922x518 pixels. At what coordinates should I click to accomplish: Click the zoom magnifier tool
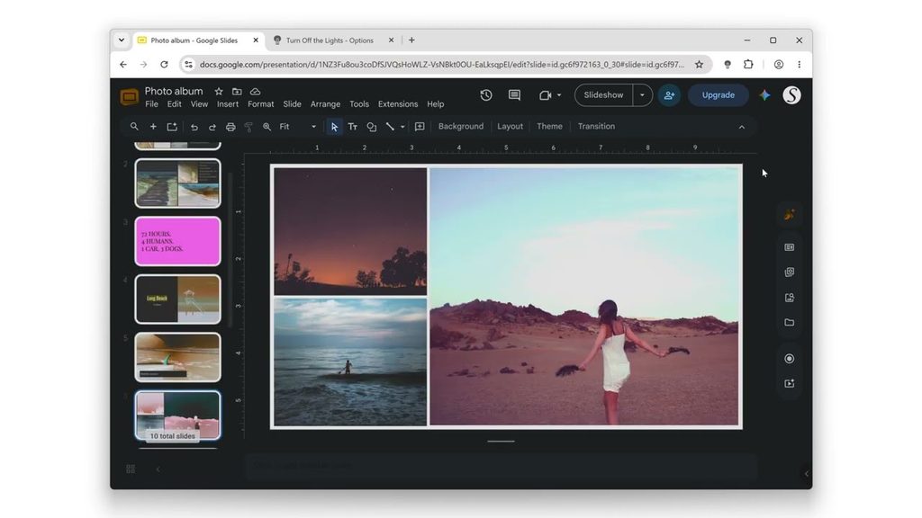[267, 127]
